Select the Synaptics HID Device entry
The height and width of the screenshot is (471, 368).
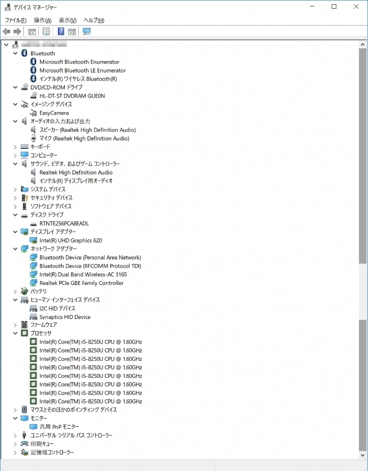(x=65, y=317)
